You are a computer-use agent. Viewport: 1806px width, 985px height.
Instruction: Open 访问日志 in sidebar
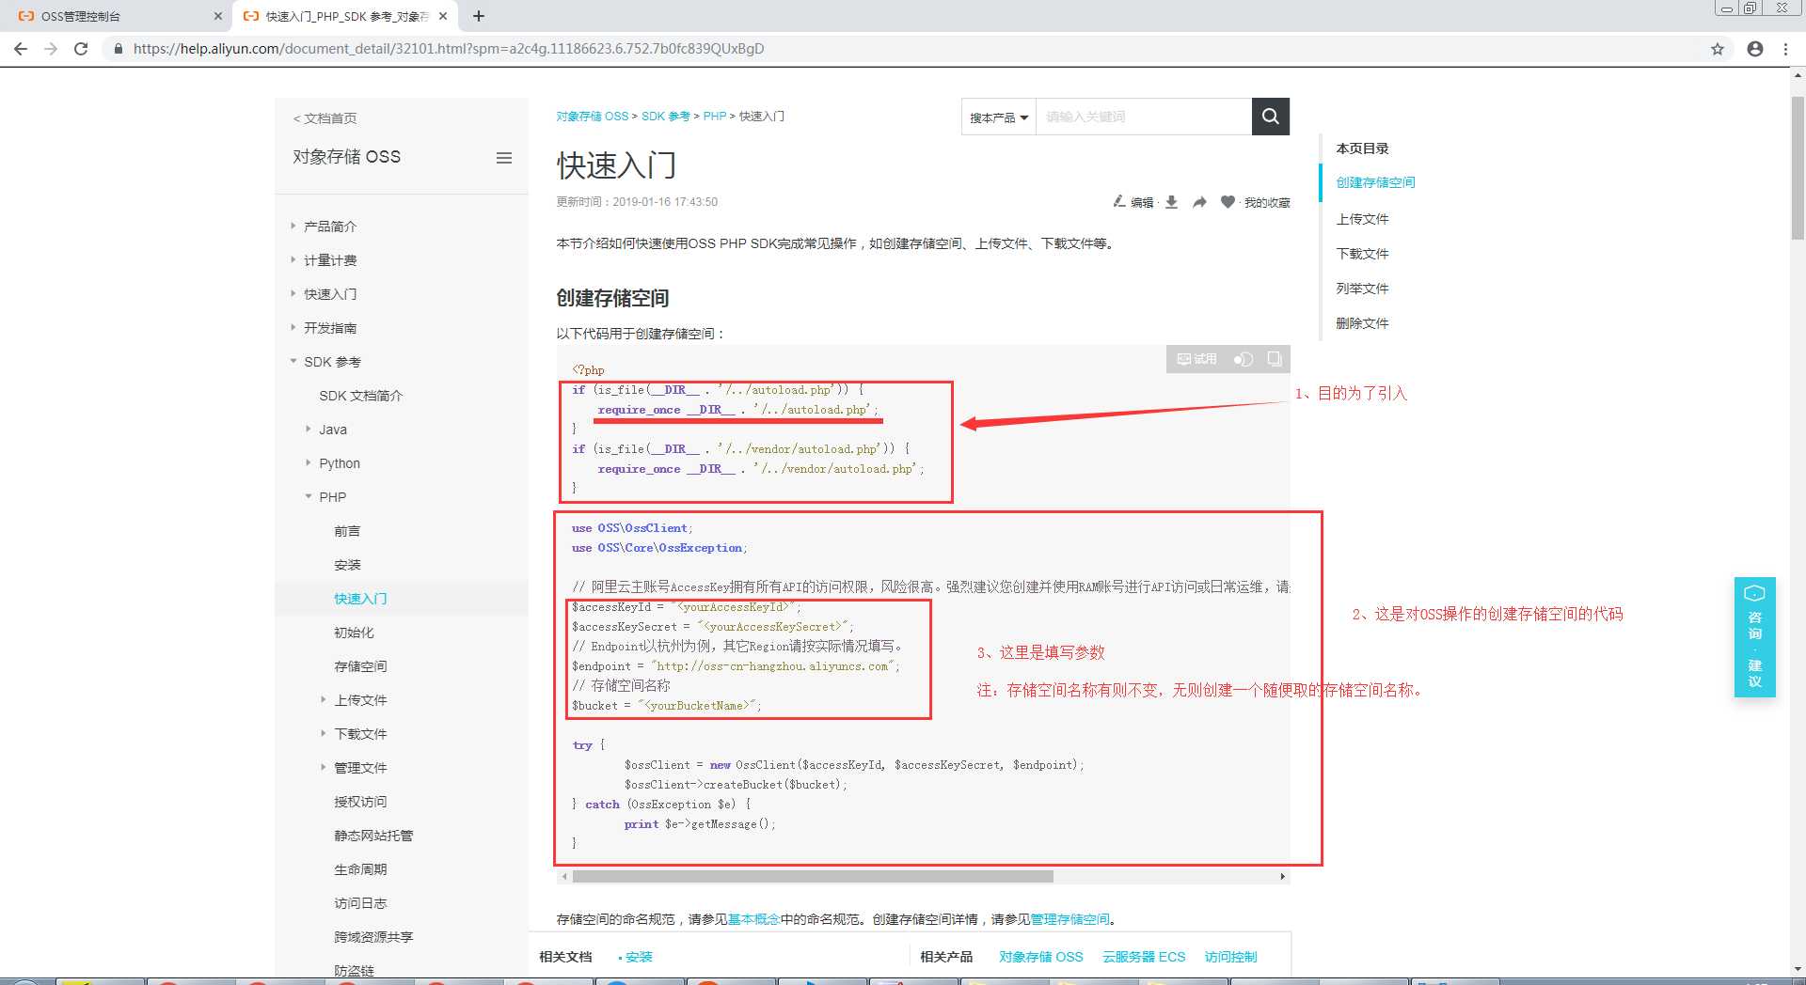coord(360,903)
